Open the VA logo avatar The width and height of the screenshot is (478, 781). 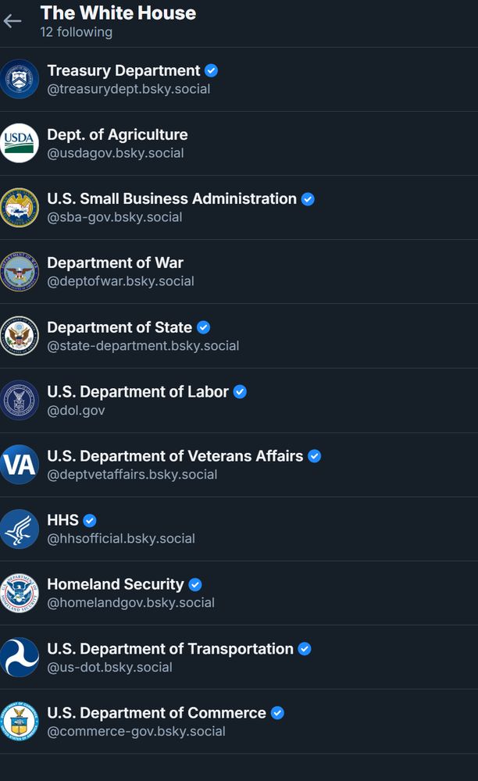[x=20, y=465]
